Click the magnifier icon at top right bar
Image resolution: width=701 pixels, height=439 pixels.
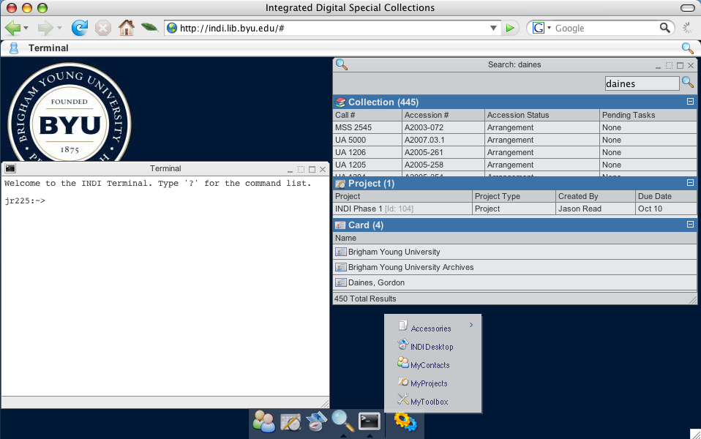[x=687, y=48]
